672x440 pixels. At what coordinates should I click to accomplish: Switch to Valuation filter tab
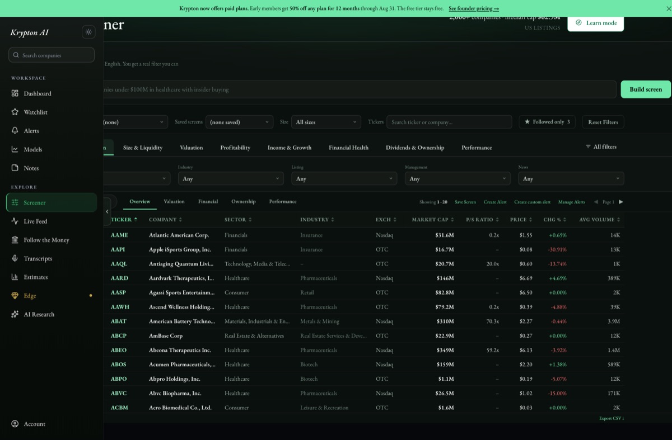pyautogui.click(x=192, y=148)
